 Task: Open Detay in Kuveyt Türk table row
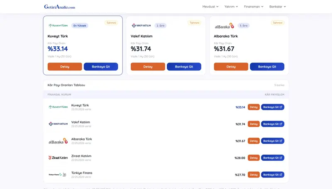(254, 107)
